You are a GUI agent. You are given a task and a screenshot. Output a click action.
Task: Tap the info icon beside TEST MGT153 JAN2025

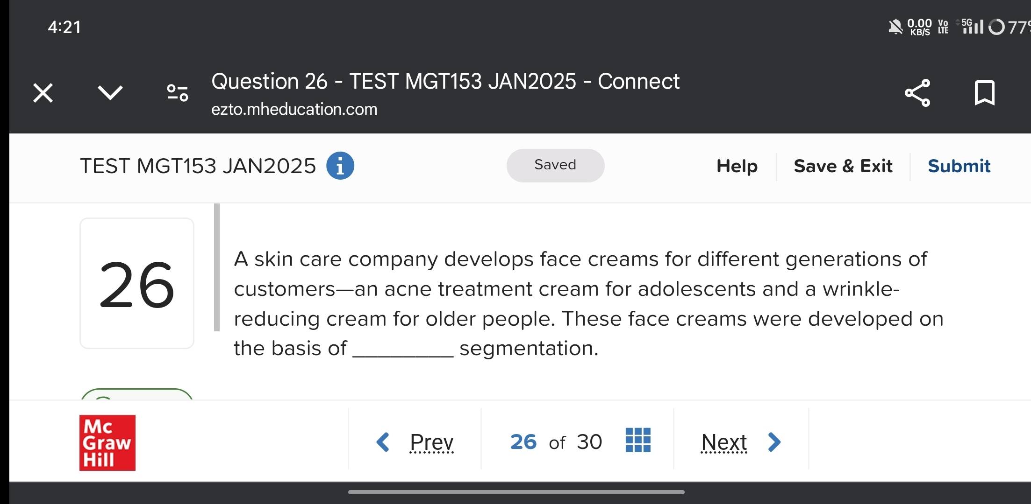coord(340,166)
